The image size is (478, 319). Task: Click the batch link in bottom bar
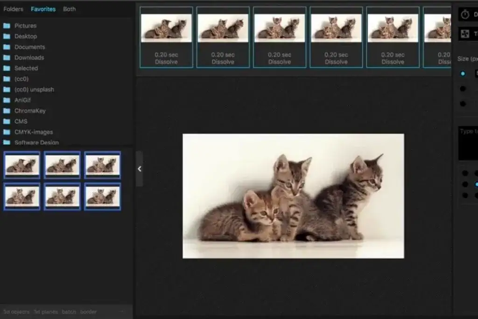point(68,312)
